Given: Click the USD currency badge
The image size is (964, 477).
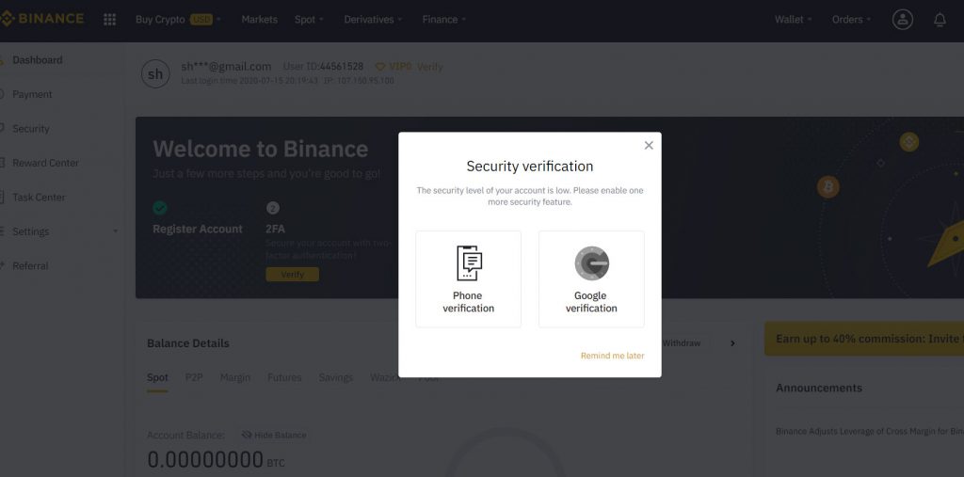Looking at the screenshot, I should click(x=201, y=20).
